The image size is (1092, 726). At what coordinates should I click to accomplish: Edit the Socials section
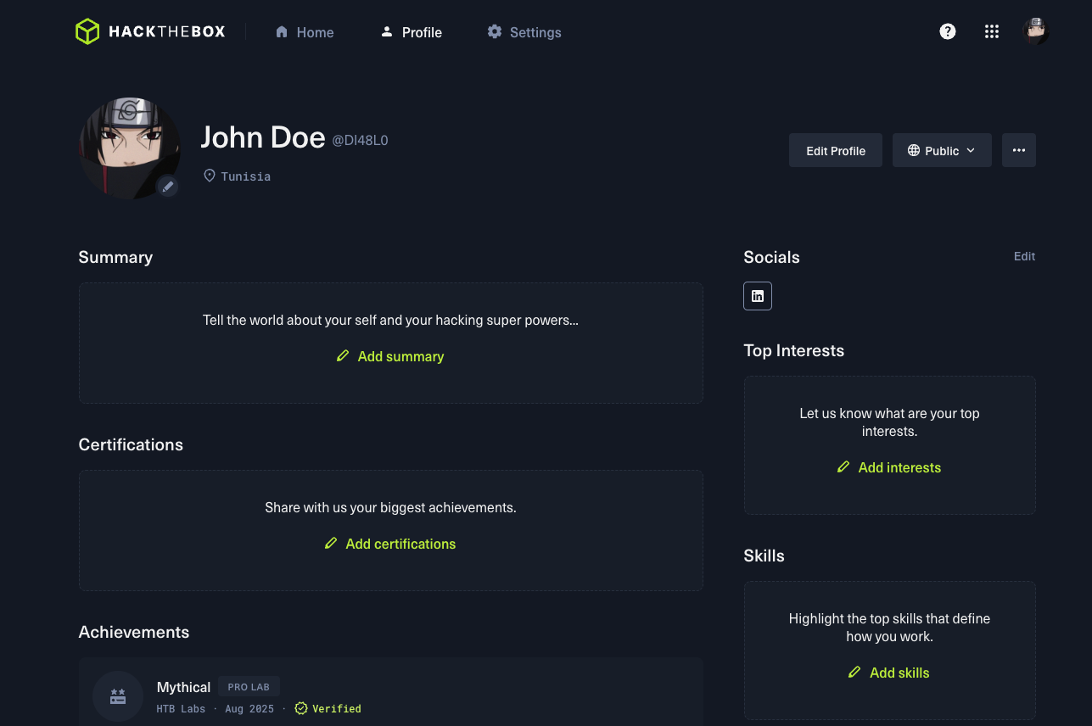point(1024,256)
